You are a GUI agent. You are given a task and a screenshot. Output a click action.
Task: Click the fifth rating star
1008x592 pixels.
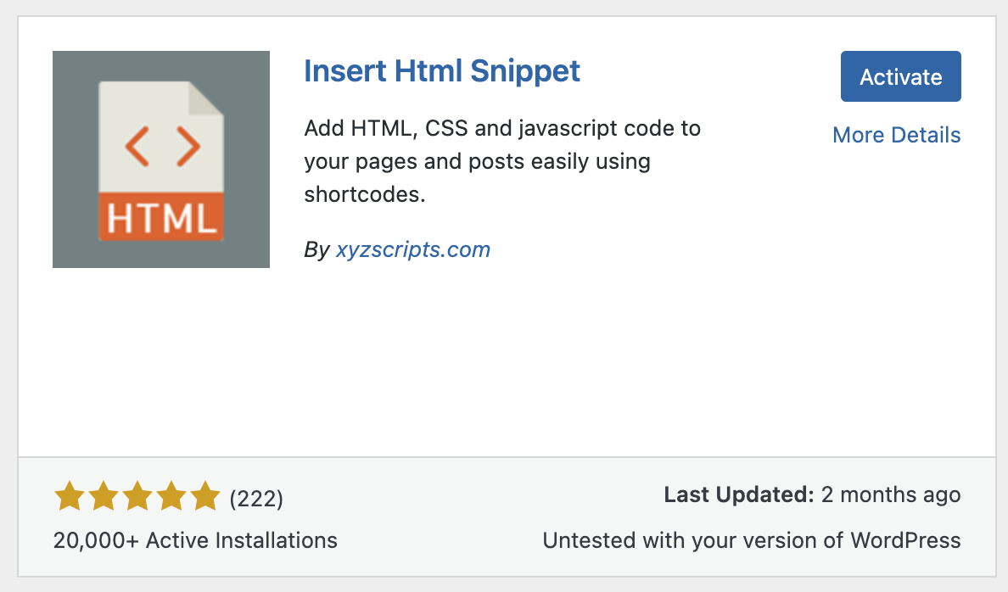tap(204, 497)
